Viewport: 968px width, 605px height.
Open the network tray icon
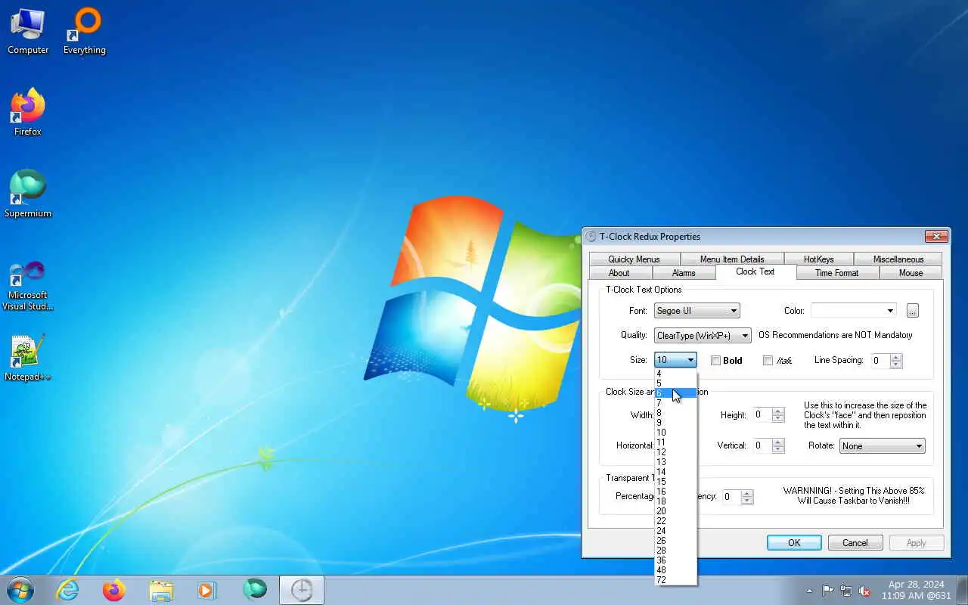[846, 591]
